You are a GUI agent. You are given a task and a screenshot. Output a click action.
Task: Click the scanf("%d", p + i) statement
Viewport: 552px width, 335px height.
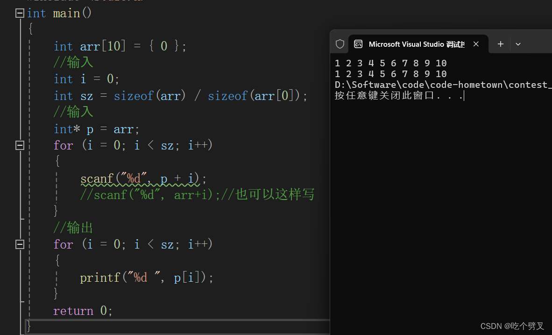[x=143, y=178]
